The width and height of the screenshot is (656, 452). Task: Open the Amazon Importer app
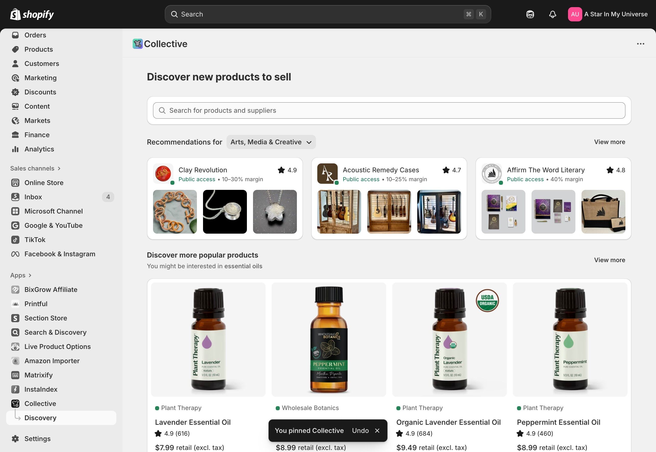pyautogui.click(x=52, y=361)
